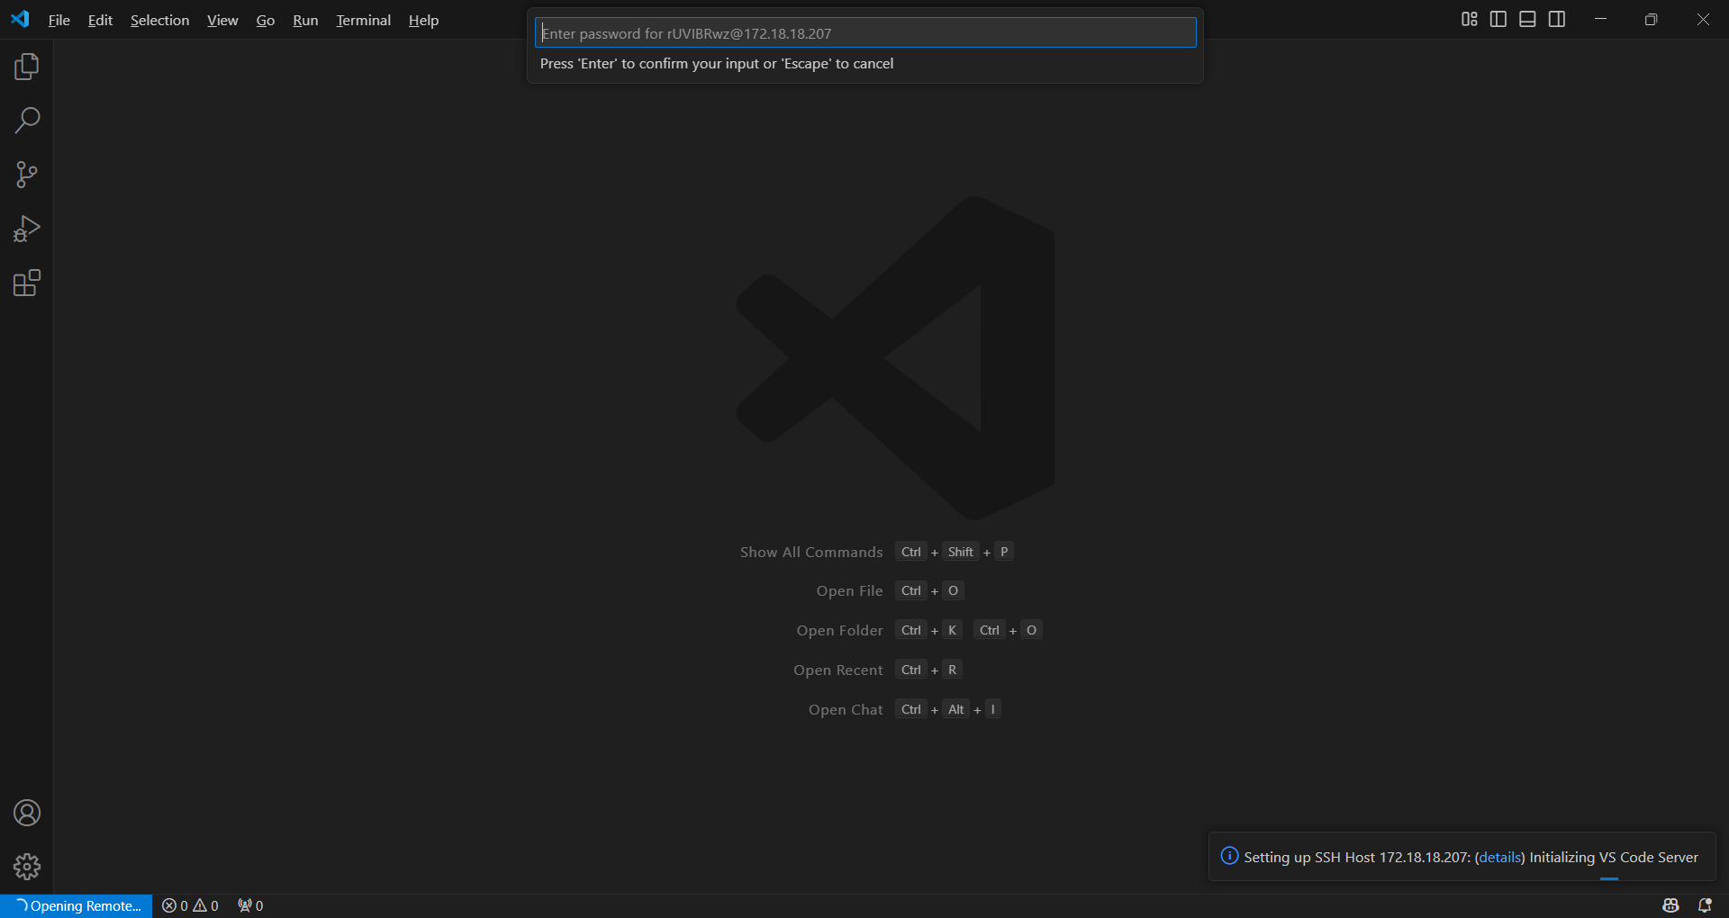Open the Run and Debug view
Screen dimensions: 1729x918
pos(27,229)
